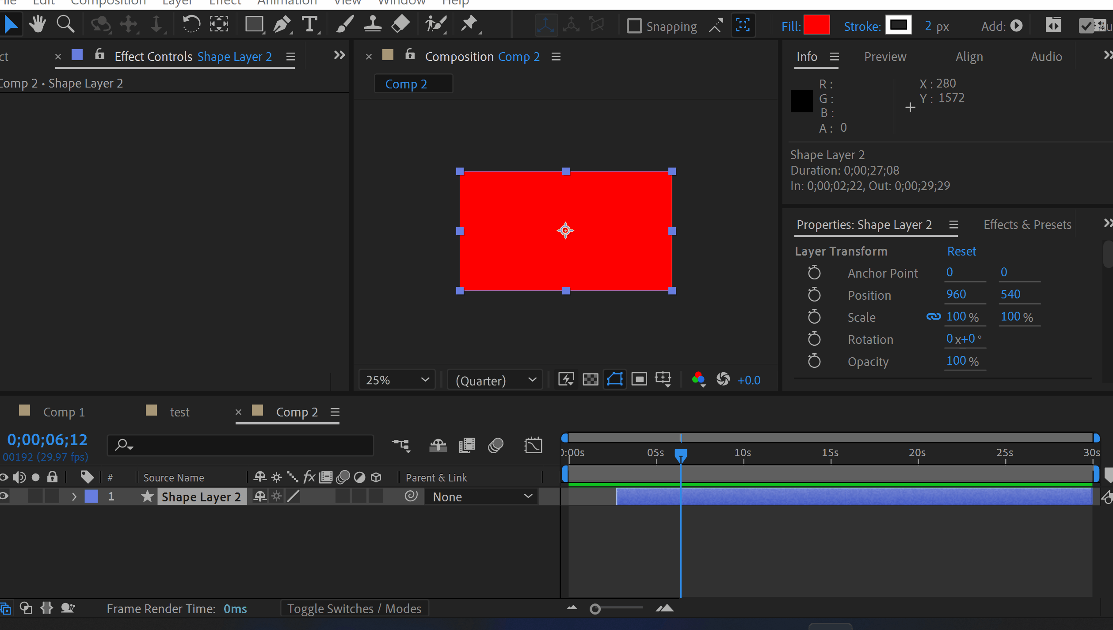Image resolution: width=1113 pixels, height=630 pixels.
Task: Enable the Snapping checkbox
Action: click(x=634, y=26)
